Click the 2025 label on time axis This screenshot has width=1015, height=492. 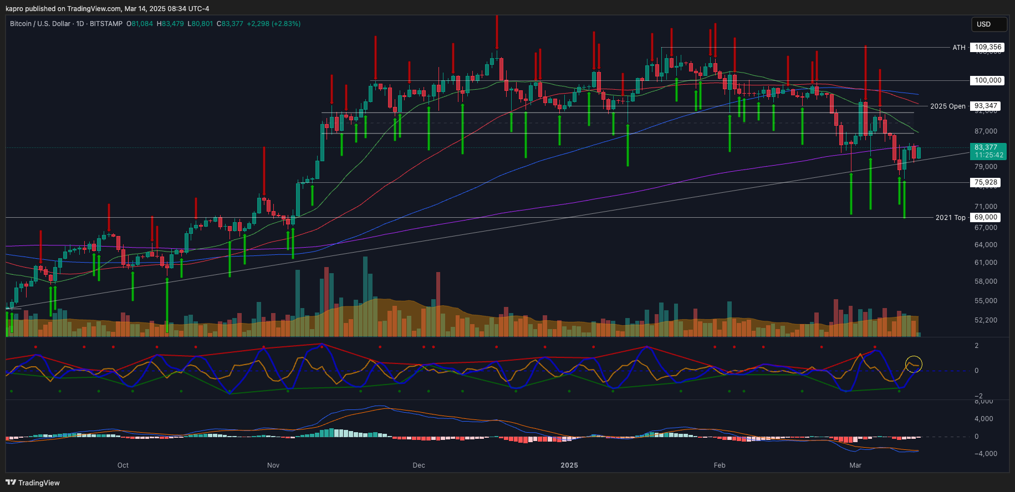tap(569, 465)
